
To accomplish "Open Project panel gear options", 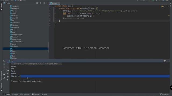I will click(44, 3).
